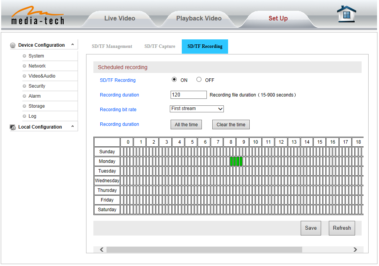Click the Monday row label
This screenshot has height=266, width=379.
point(107,161)
